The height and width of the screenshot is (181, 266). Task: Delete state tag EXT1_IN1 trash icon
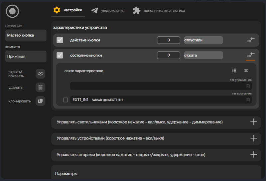248,100
